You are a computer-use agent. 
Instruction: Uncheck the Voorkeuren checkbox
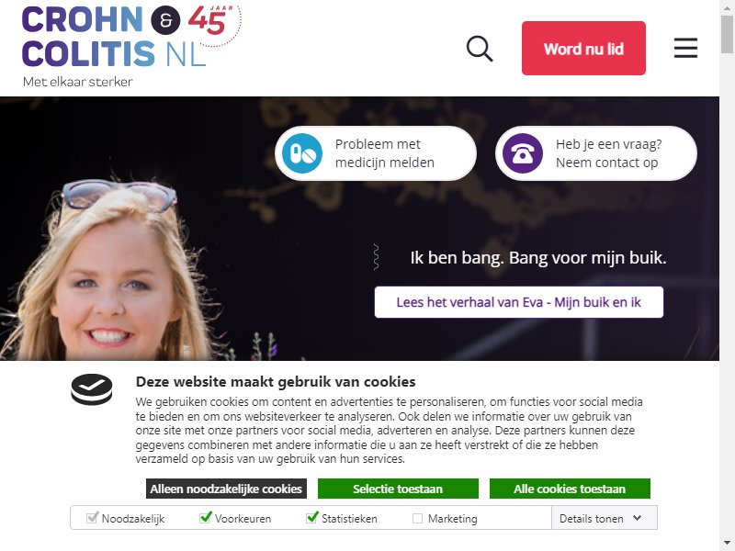pyautogui.click(x=205, y=518)
